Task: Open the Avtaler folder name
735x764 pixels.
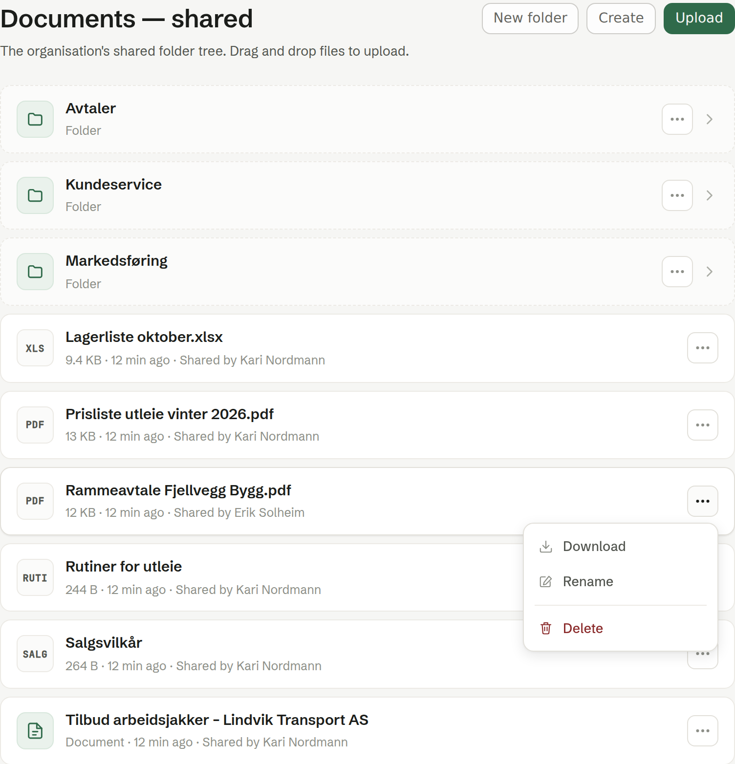Action: [91, 108]
